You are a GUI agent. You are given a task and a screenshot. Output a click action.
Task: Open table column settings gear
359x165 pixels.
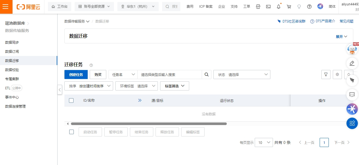click(337, 75)
